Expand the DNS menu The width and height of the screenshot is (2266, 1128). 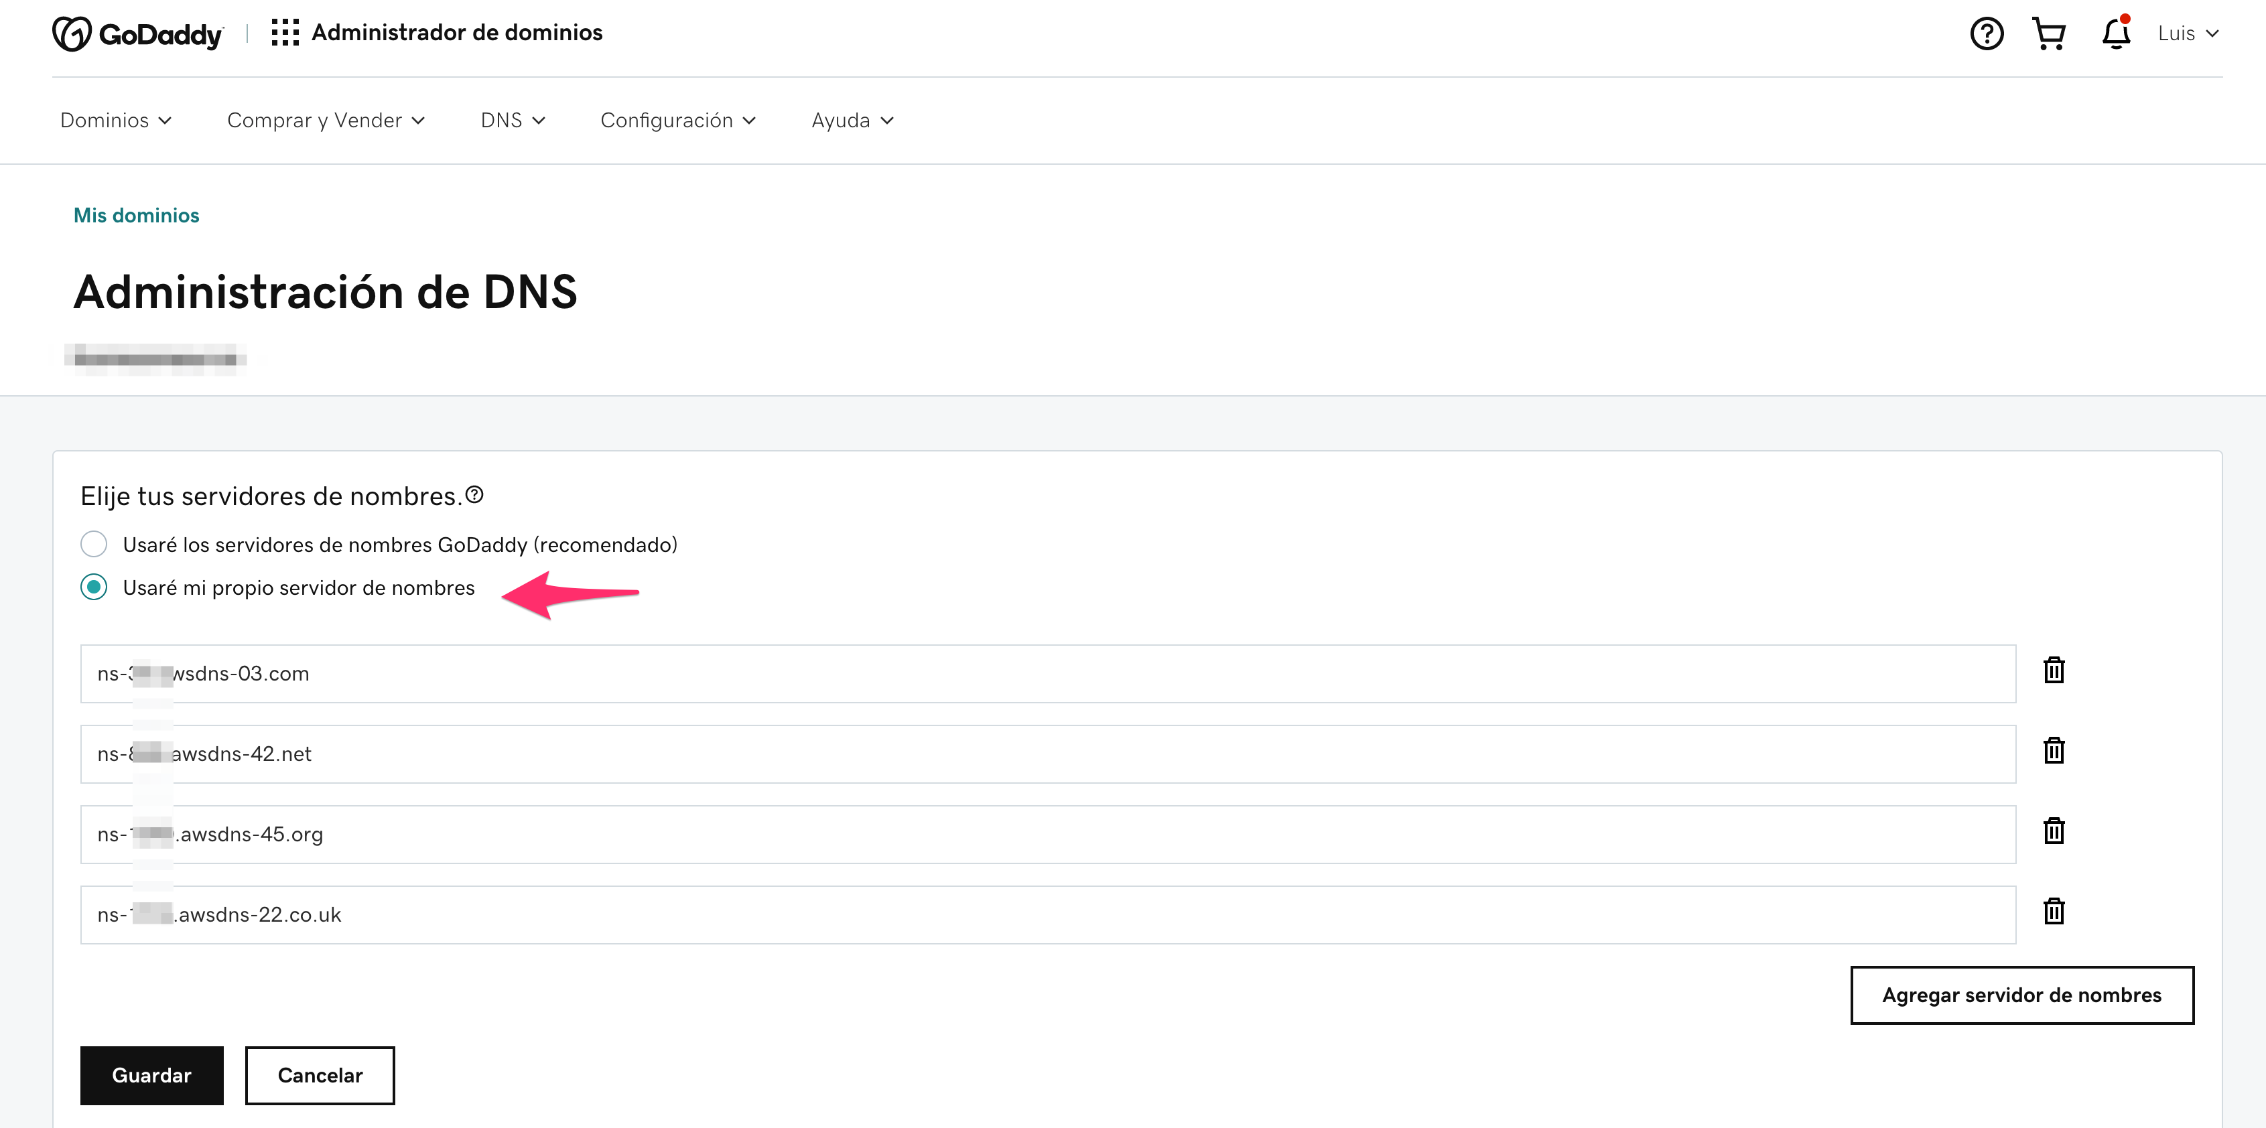513,121
